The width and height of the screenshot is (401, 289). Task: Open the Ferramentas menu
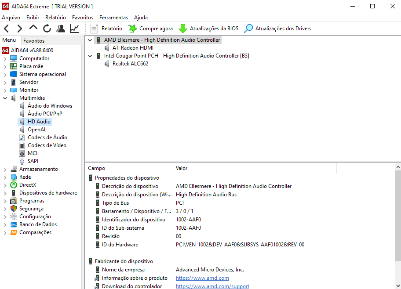(x=113, y=18)
